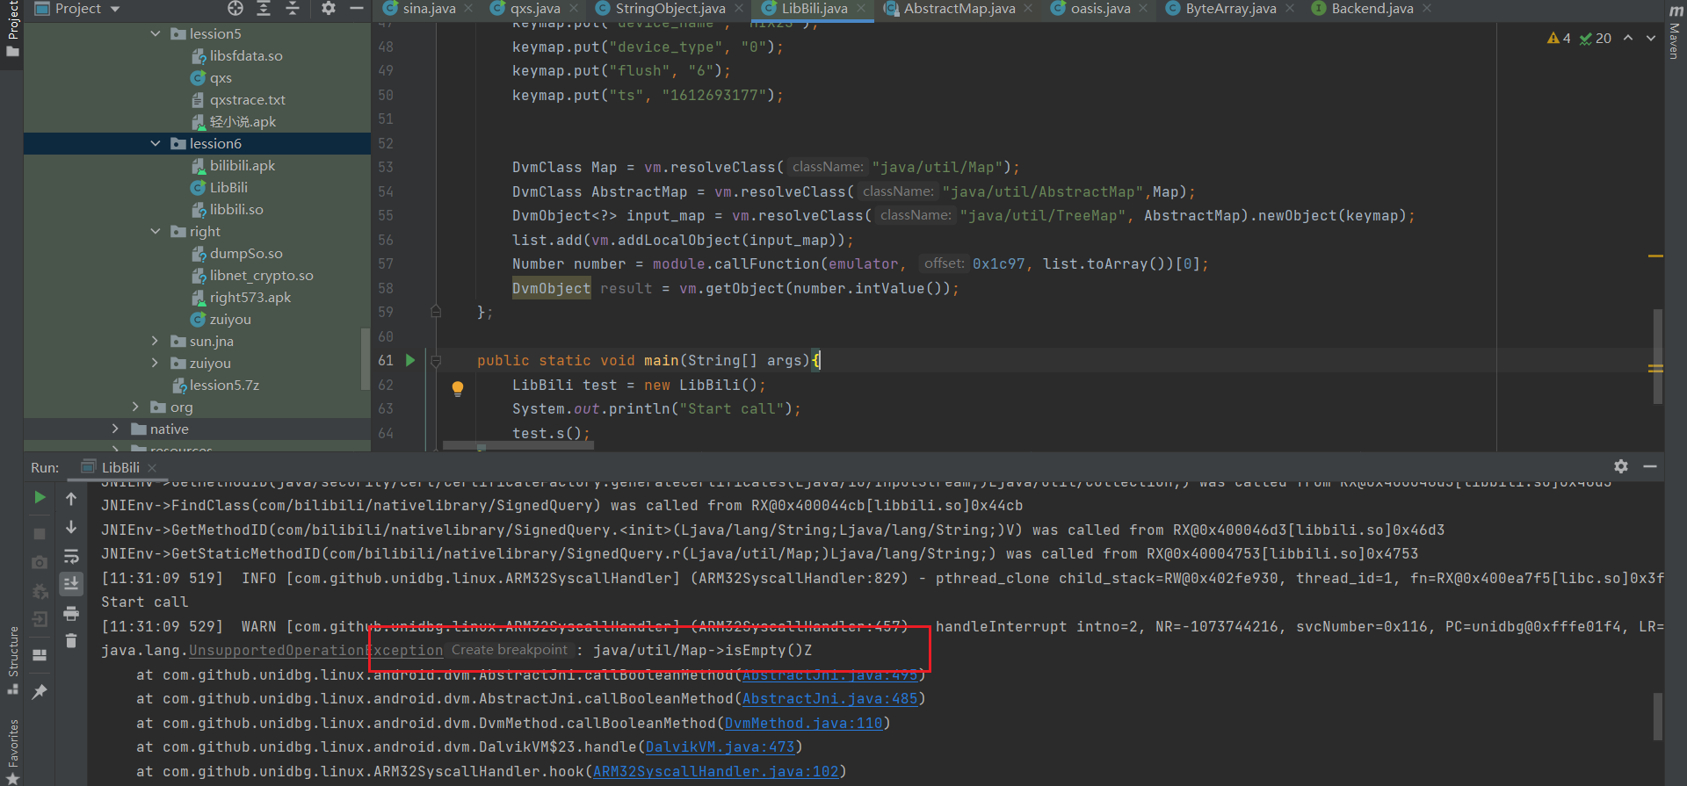Screen dimensions: 1687x786
Task: Toggle scroll to end of console
Action: click(71, 583)
